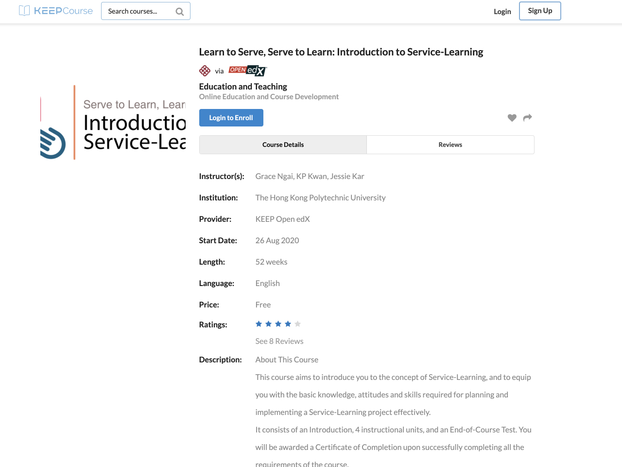
Task: Click the course title heading
Action: pos(341,52)
